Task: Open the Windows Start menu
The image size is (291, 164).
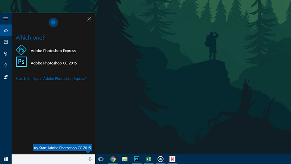Action: click(6, 159)
